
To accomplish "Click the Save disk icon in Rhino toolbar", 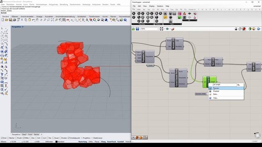I will (x=10, y=20).
